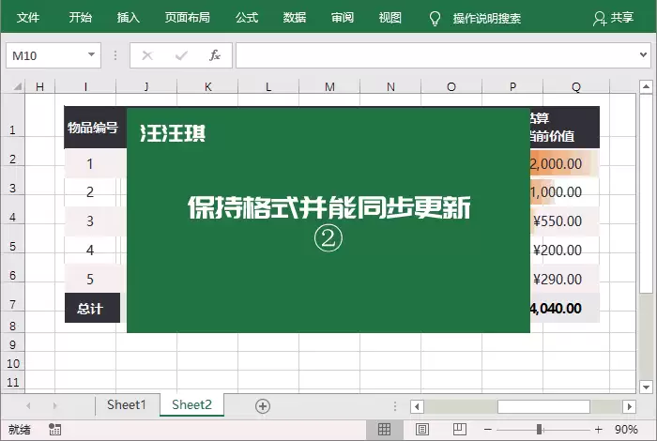Viewport: 657px width, 441px height.
Task: Click the fx insert function icon
Action: [x=215, y=55]
